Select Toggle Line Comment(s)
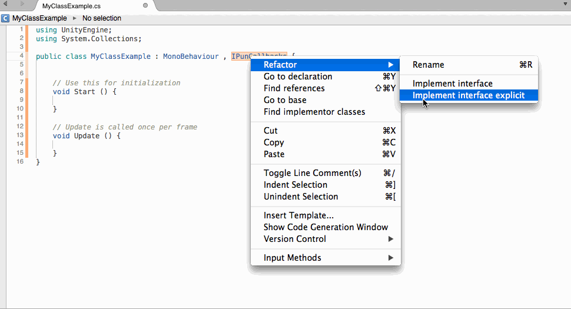This screenshot has height=309, width=571. pyautogui.click(x=326, y=173)
